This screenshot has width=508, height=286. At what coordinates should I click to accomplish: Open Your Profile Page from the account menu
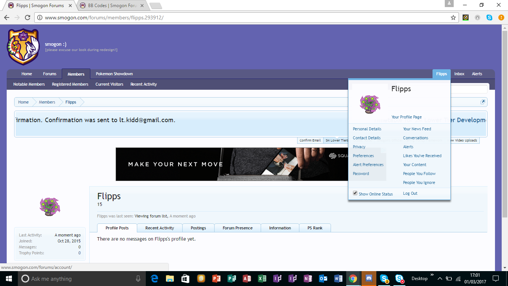pos(406,117)
